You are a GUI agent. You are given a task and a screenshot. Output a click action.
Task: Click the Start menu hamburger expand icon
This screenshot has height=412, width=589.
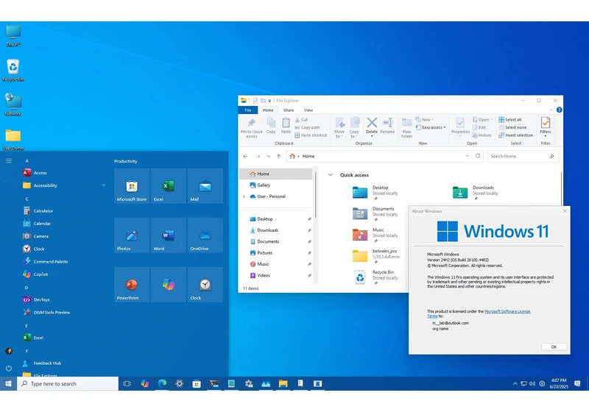tap(9, 160)
